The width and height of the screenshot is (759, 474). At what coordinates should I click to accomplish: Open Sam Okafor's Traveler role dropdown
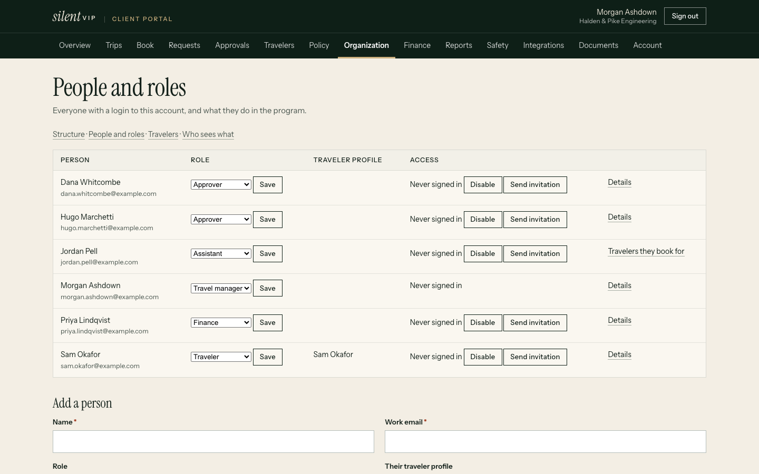point(221,357)
